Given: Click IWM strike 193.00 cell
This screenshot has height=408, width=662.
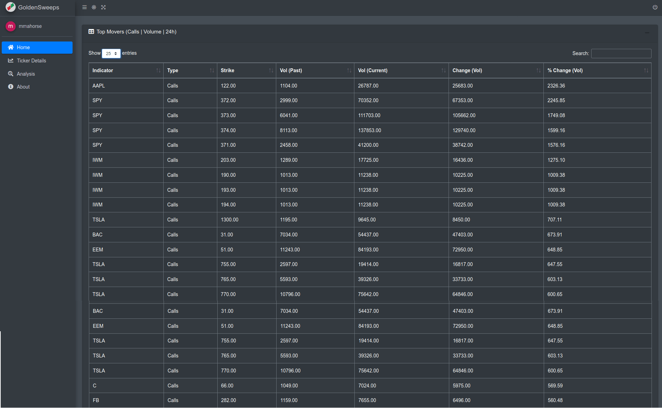Looking at the screenshot, I should click(246, 190).
